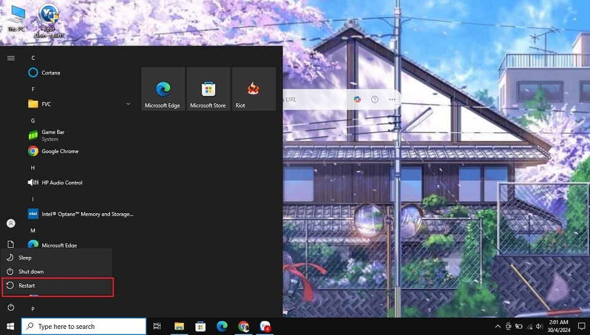Jump to letter H section header
The width and height of the screenshot is (590, 335).
[33, 167]
